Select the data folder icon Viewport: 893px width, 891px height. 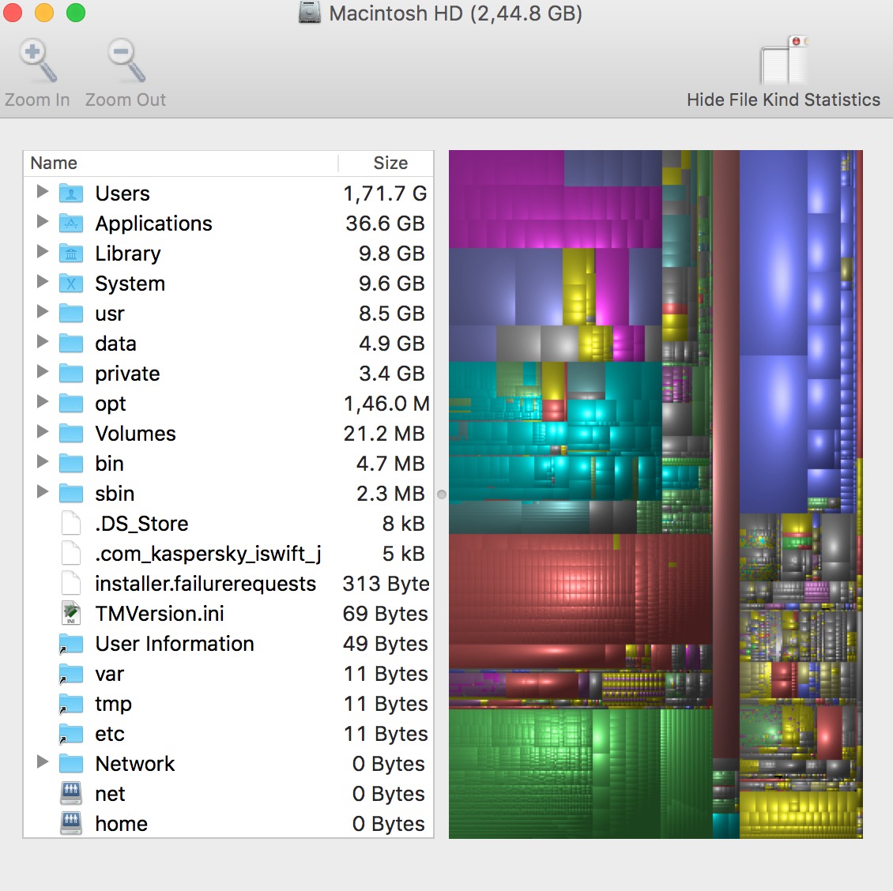click(x=71, y=344)
